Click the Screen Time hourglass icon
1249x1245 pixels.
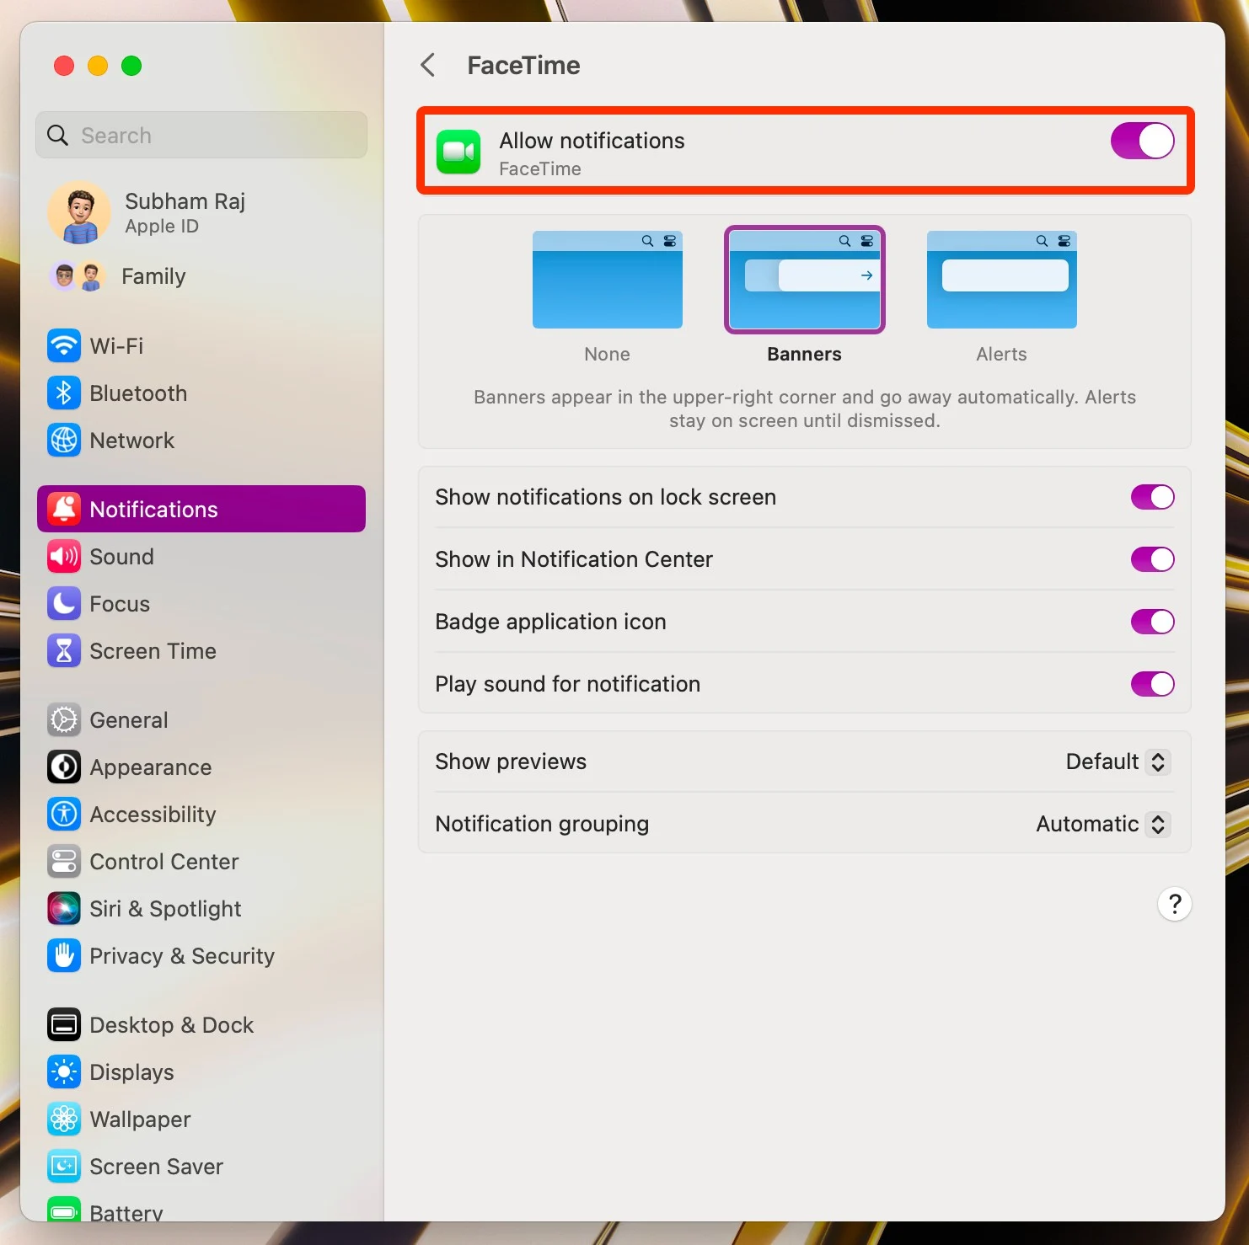click(x=64, y=651)
